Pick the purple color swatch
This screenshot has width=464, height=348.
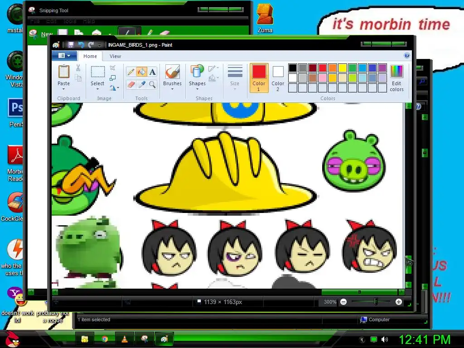point(382,68)
